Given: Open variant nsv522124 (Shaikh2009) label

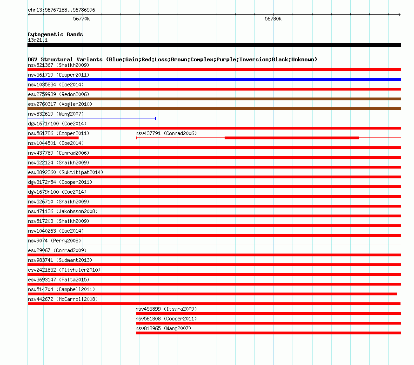Looking at the screenshot, I should 59,163.
